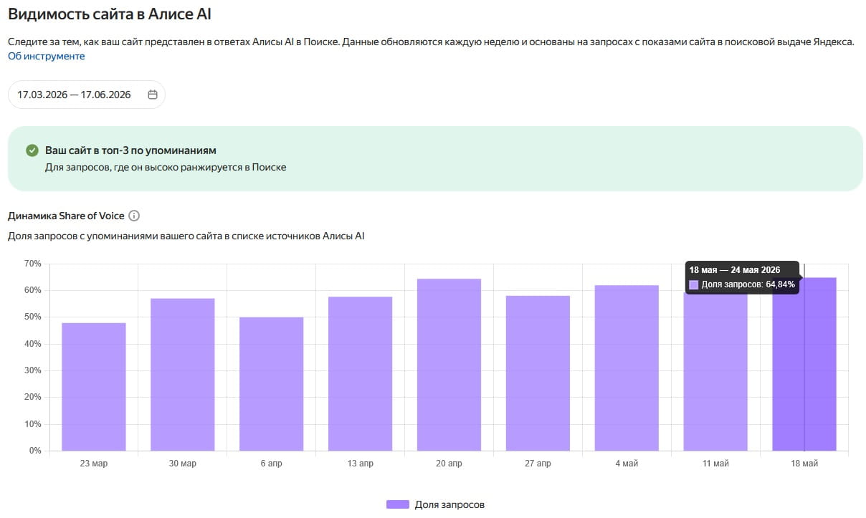Click the 70% y-axis label
866x518 pixels.
33,264
